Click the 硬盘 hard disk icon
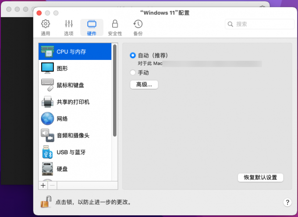 tap(47, 169)
